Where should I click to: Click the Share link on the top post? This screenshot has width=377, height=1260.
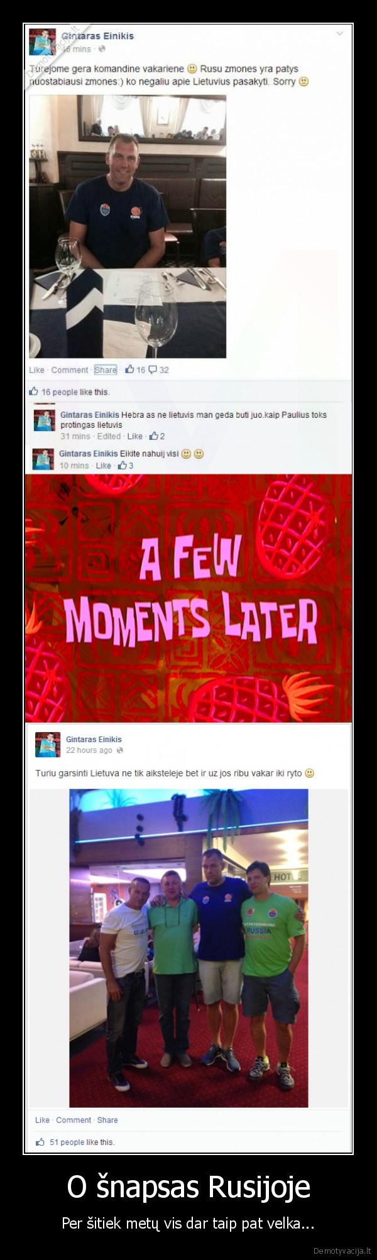pyautogui.click(x=106, y=370)
